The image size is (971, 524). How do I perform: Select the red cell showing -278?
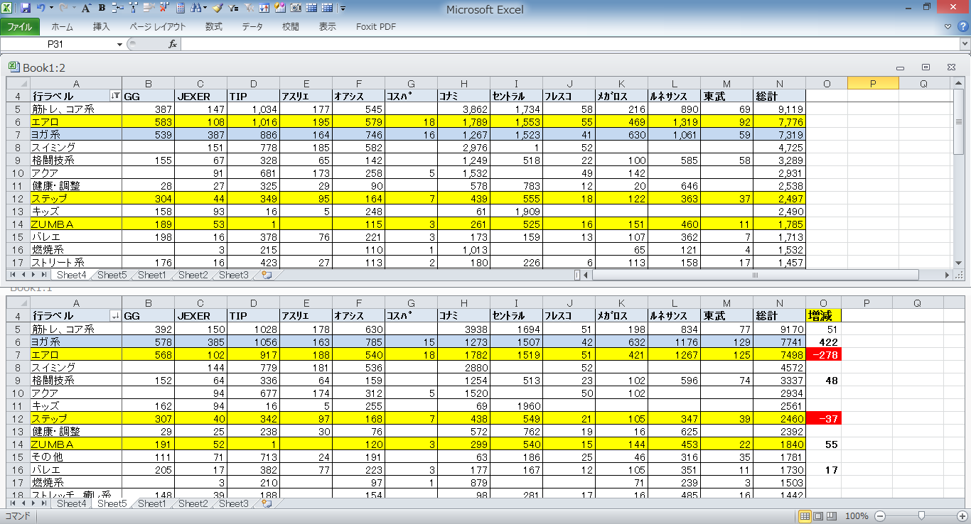pos(824,354)
